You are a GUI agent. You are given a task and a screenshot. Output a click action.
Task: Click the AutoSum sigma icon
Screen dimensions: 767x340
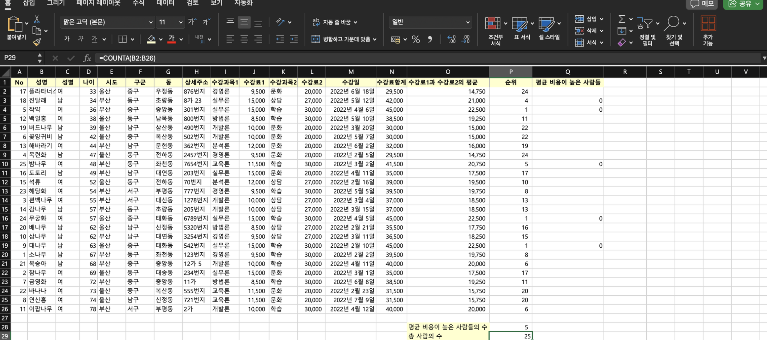[621, 19]
